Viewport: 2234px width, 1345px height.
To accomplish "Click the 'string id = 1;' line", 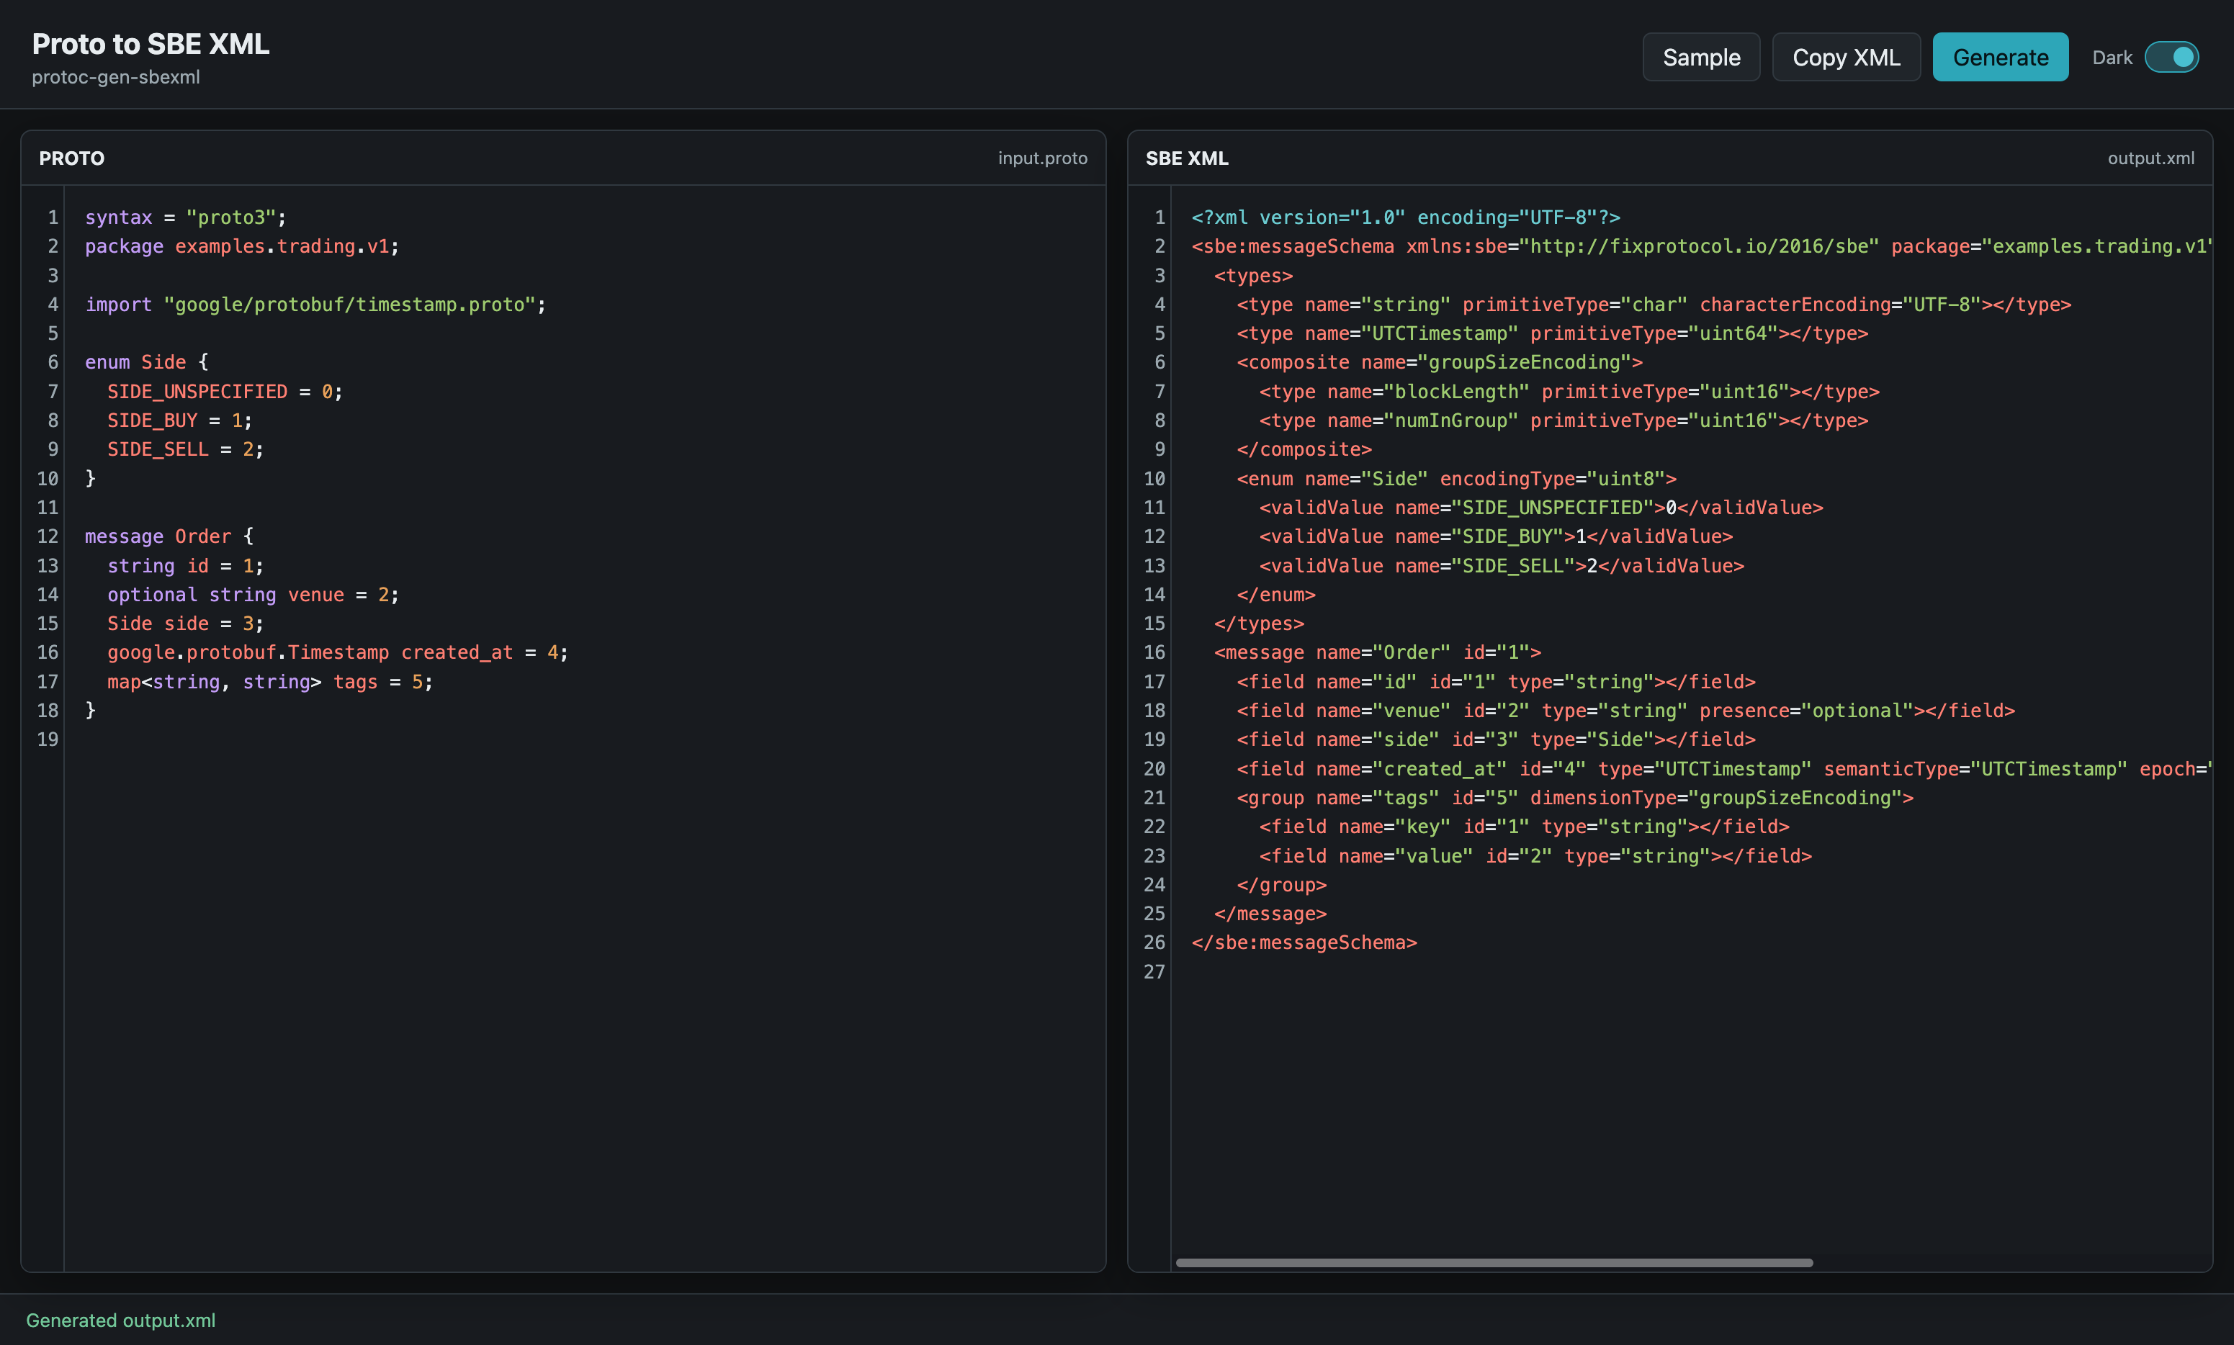I will [x=185, y=565].
